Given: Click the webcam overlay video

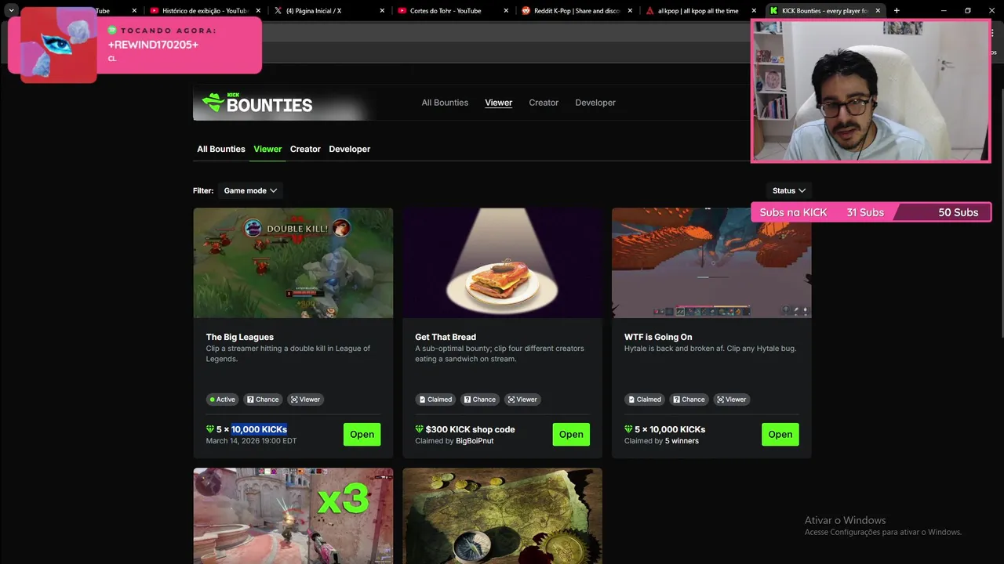Looking at the screenshot, I should [x=871, y=91].
